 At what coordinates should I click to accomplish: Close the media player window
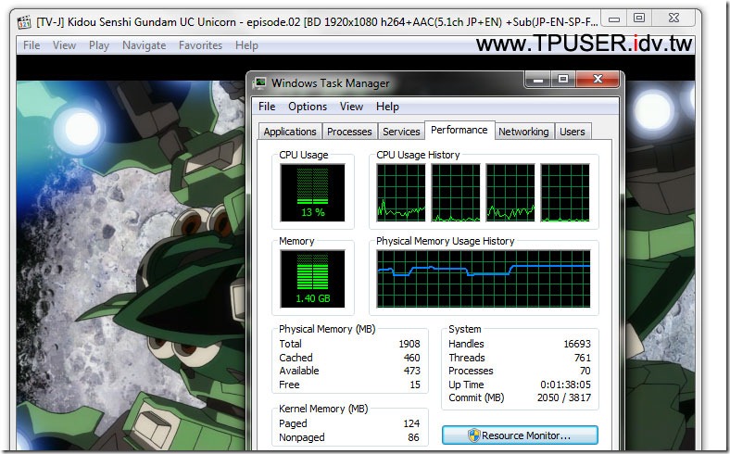673,19
